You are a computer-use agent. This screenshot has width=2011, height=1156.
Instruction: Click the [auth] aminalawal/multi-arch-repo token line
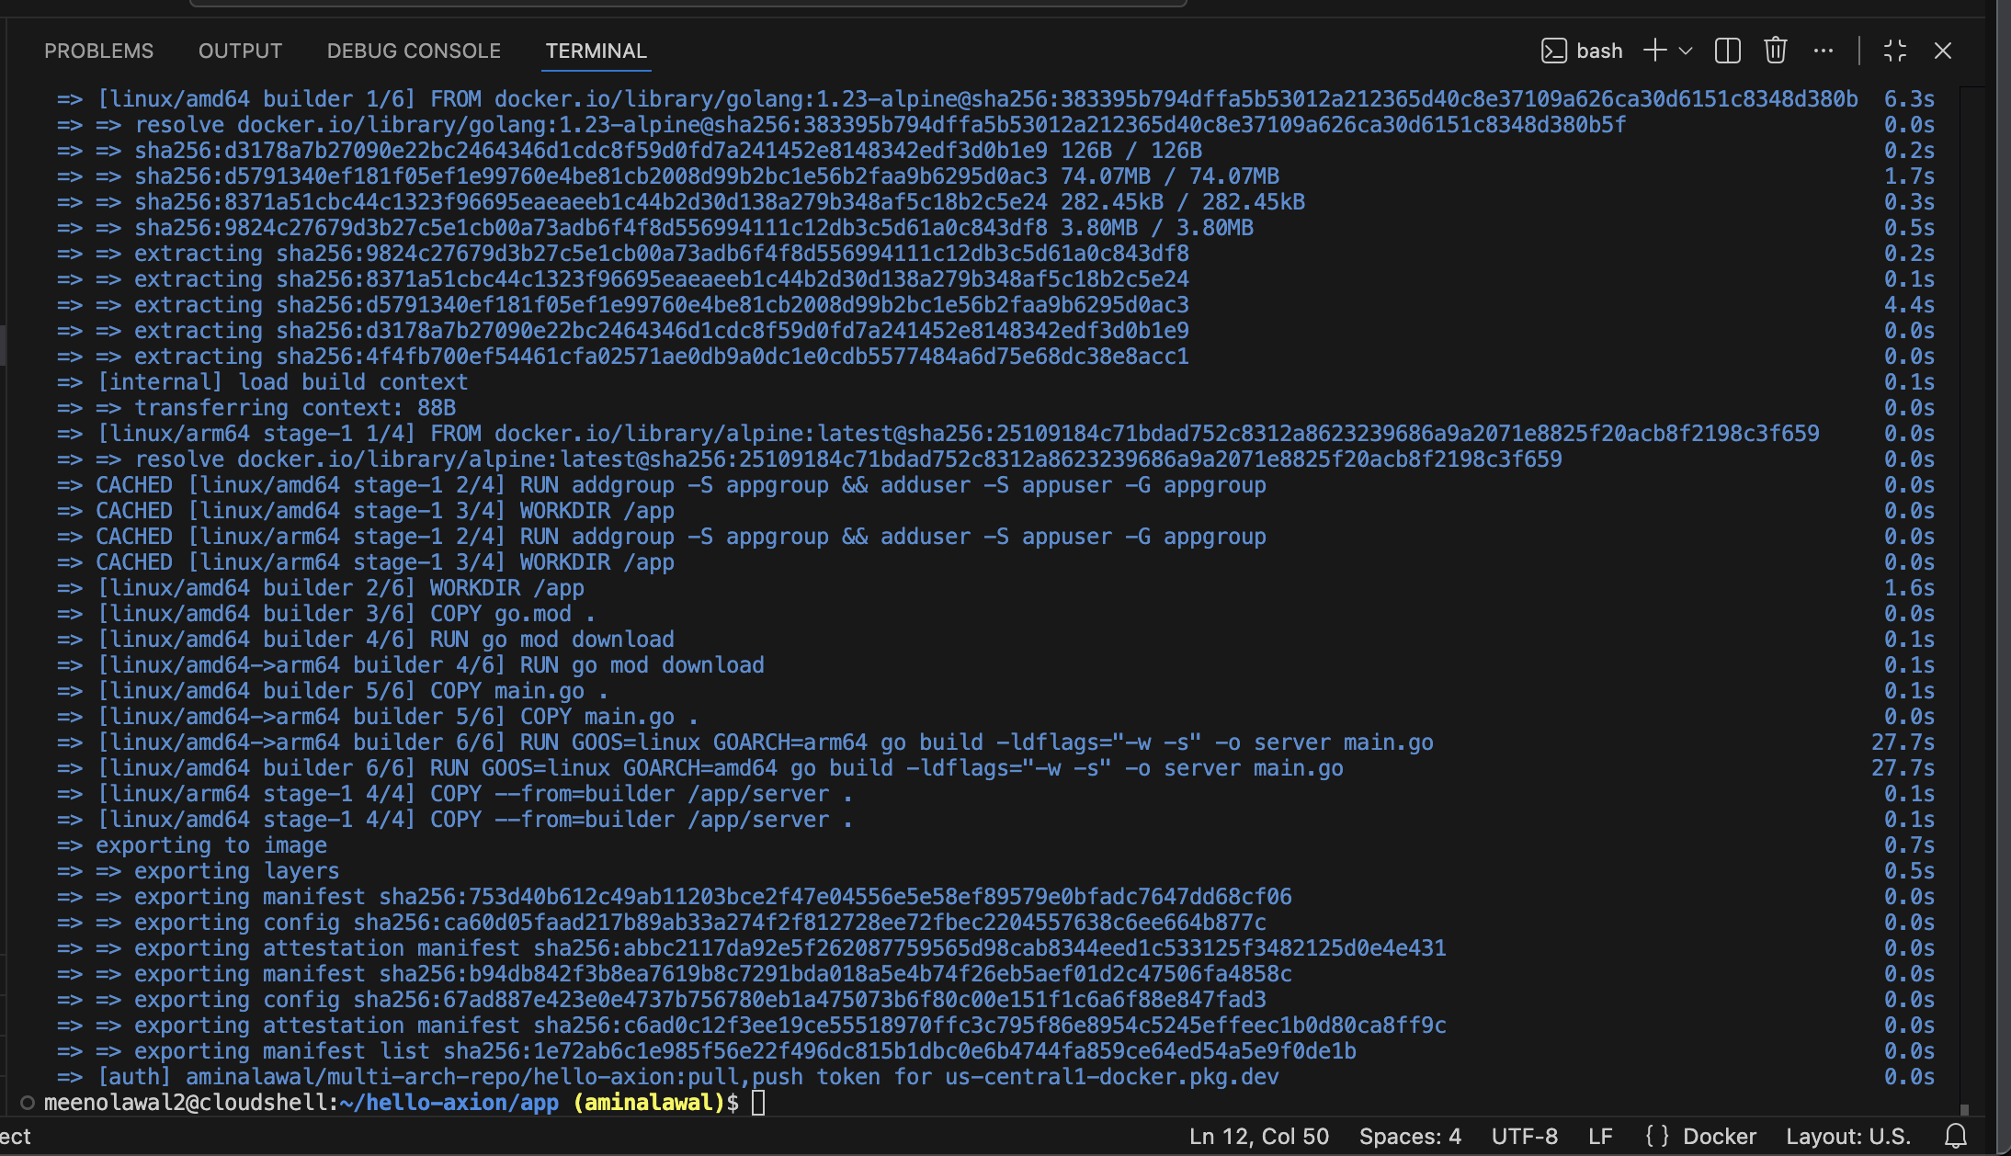[667, 1077]
